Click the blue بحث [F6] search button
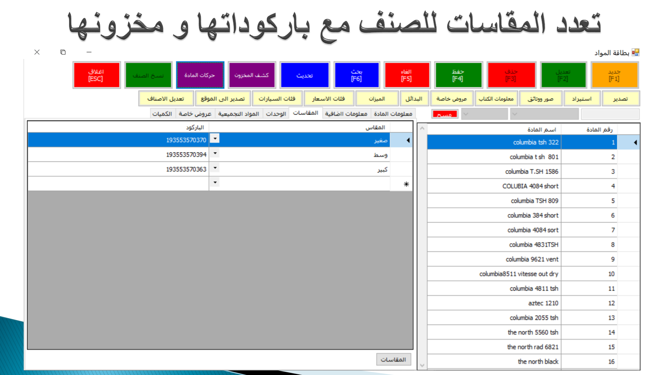The width and height of the screenshot is (667, 375). [x=356, y=75]
